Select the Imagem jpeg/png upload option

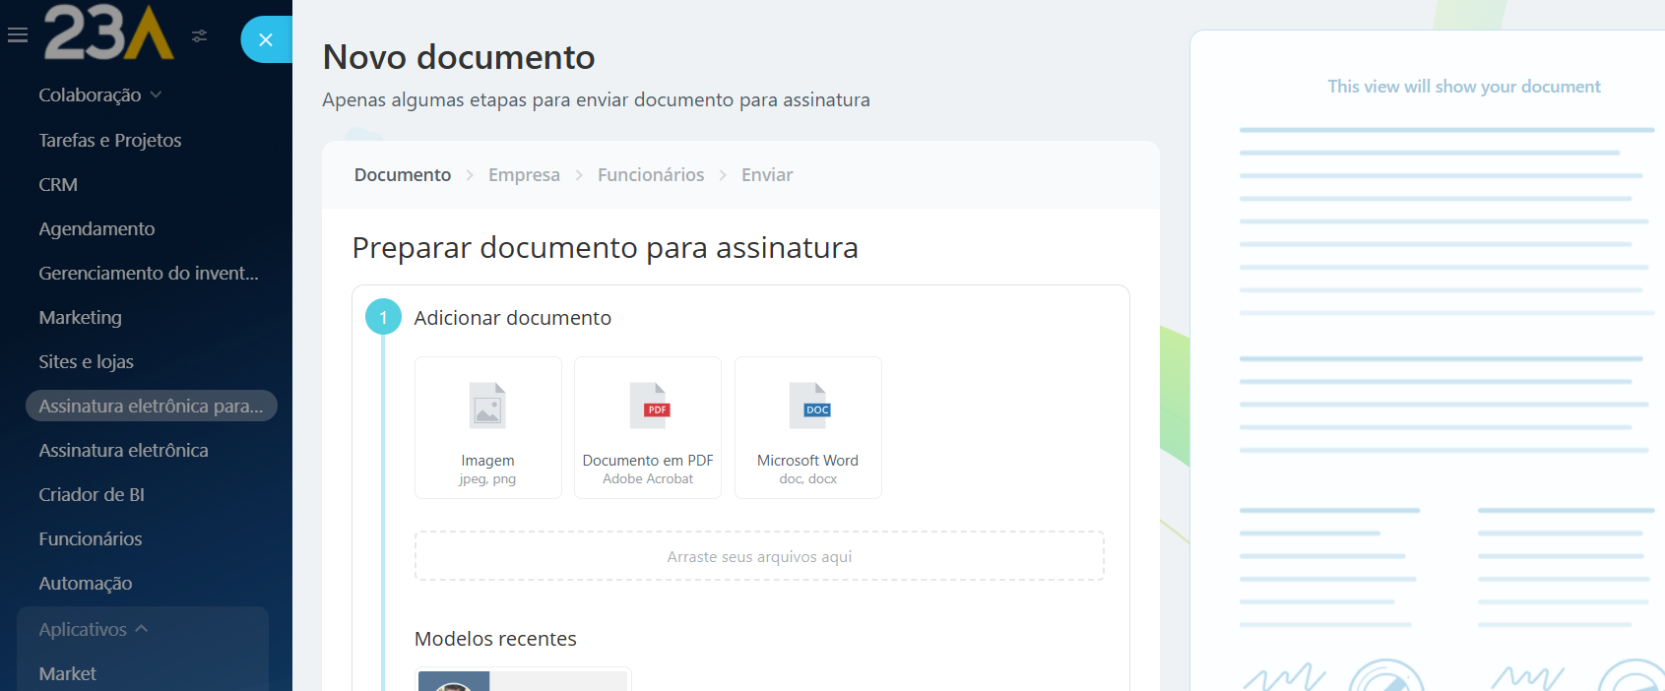pos(487,427)
